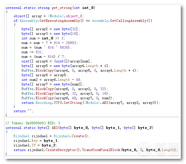Viewport: 186px width, 164px height.
Task: Click the Encoding class reference
Action: [43, 103]
